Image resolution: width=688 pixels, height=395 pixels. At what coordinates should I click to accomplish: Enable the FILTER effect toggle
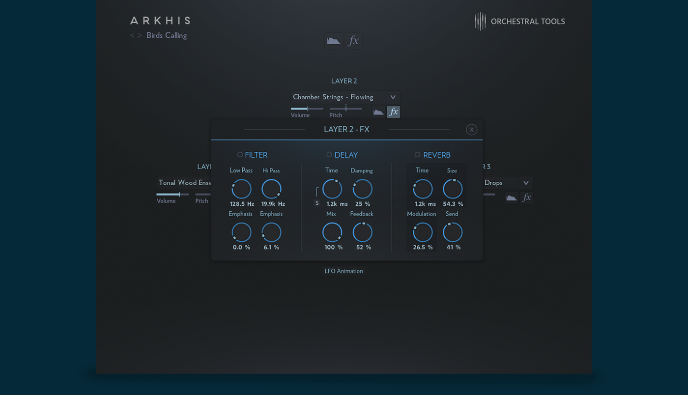(240, 155)
